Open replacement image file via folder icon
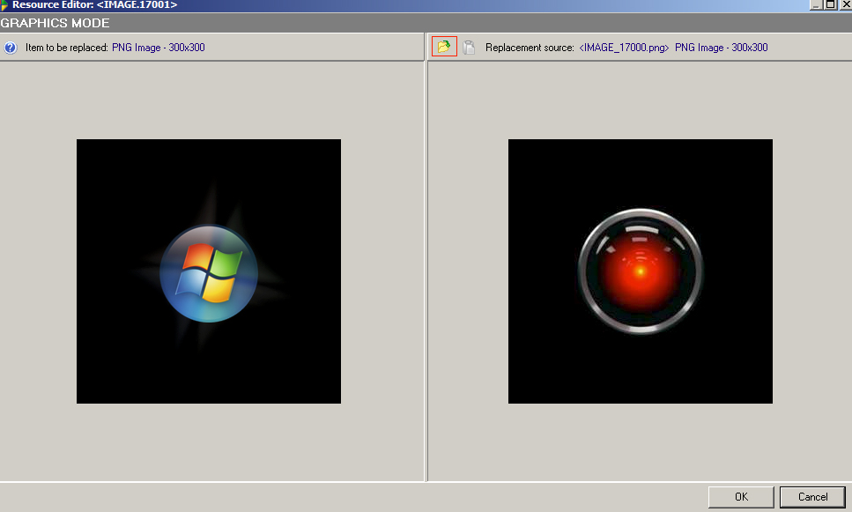 click(x=444, y=47)
